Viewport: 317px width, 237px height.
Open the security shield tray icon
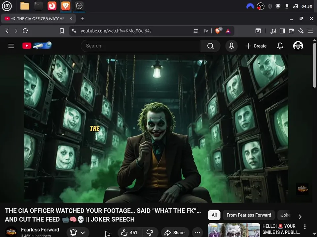coord(278,6)
